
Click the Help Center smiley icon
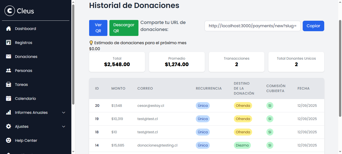(x=9, y=140)
